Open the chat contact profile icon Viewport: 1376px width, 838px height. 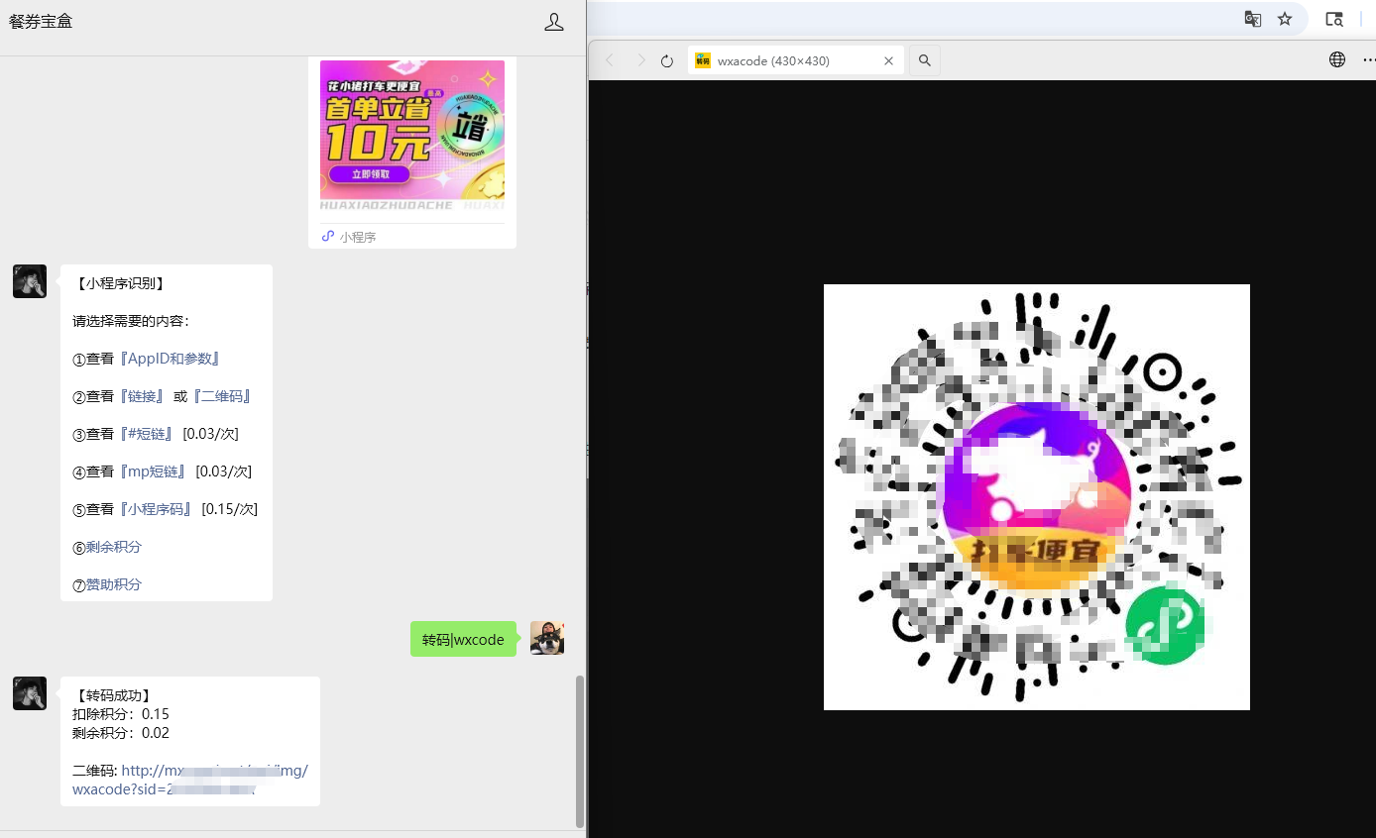point(553,22)
